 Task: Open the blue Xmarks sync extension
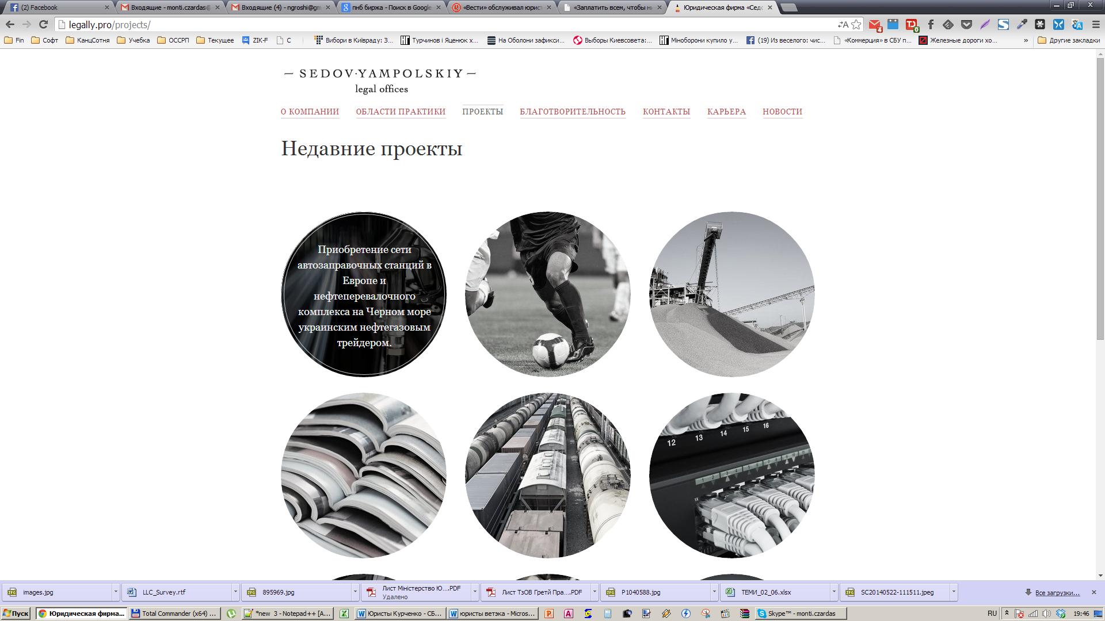(x=1058, y=24)
